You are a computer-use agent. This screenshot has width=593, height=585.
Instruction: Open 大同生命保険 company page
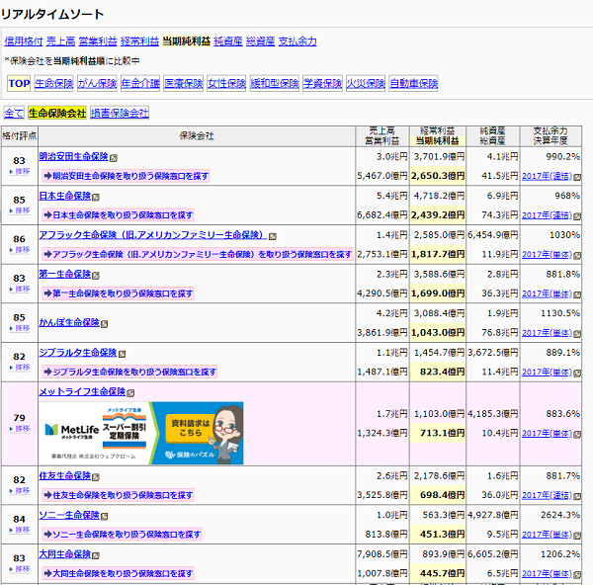pos(65,554)
